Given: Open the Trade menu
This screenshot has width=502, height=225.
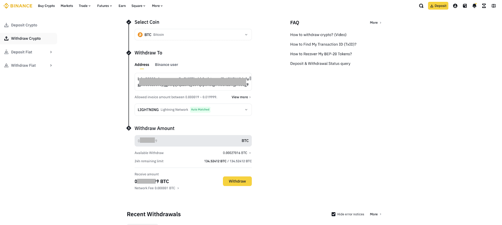Looking at the screenshot, I should tap(84, 6).
